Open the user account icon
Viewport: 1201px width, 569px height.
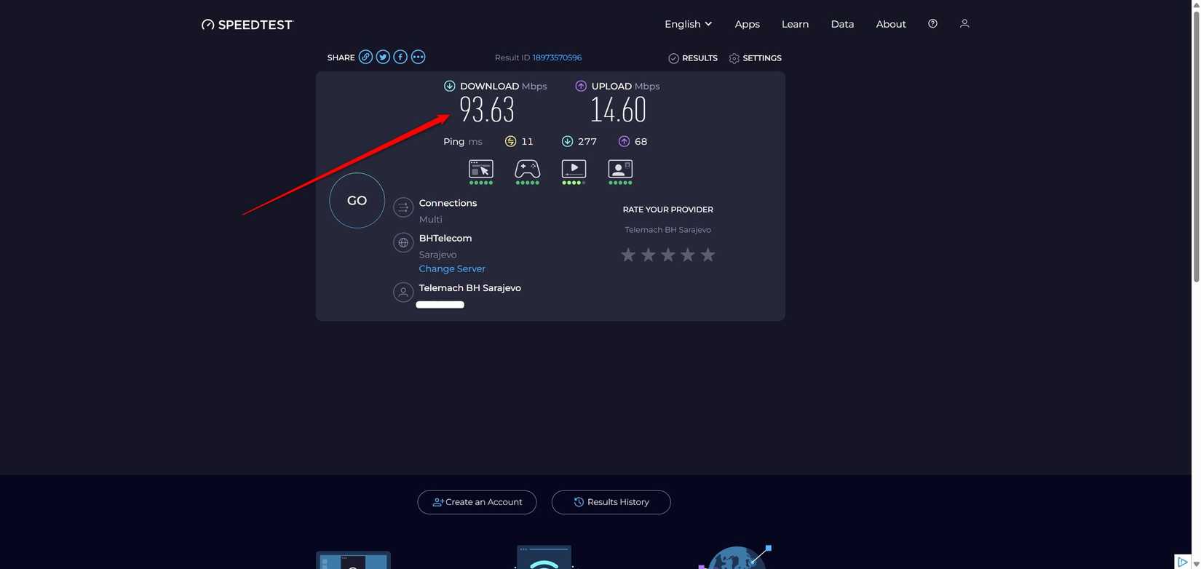(964, 24)
